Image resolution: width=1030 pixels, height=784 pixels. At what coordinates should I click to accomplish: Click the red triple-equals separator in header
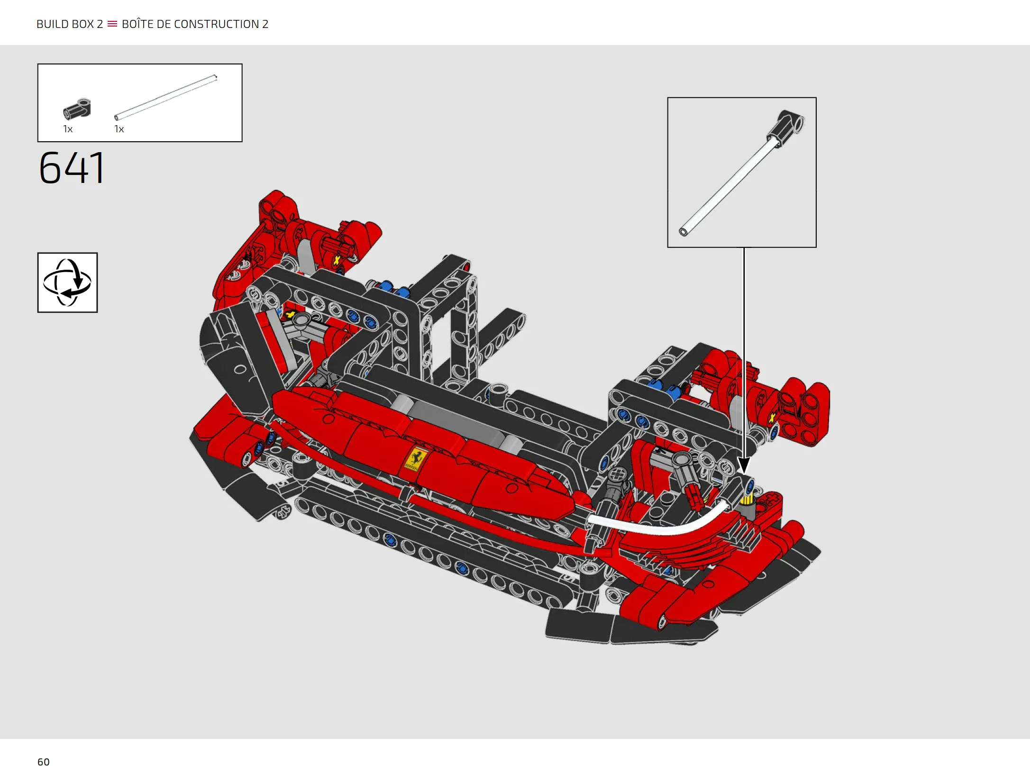[112, 24]
